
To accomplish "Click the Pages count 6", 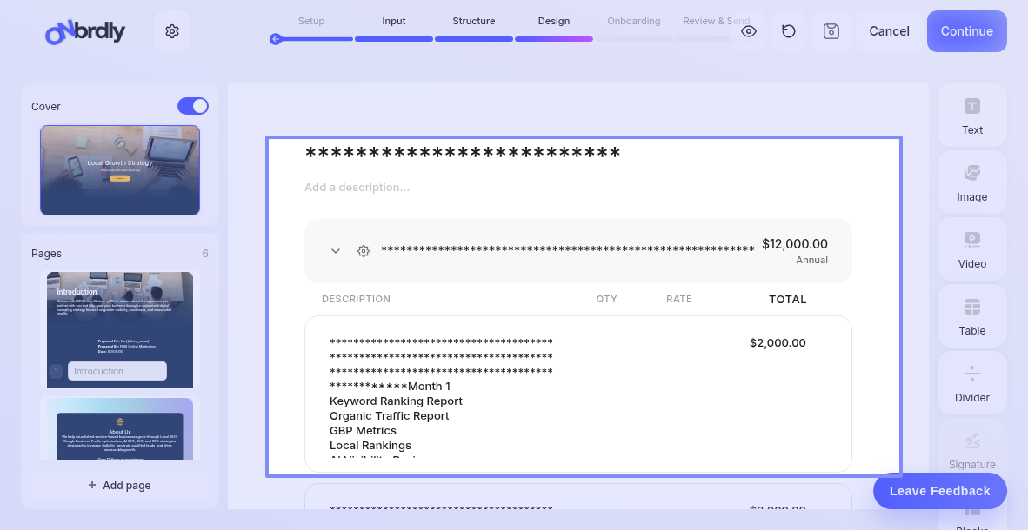I will [205, 254].
